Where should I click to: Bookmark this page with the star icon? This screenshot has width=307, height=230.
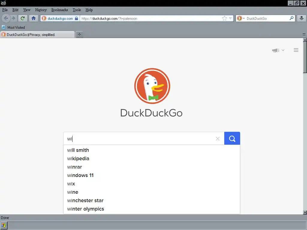[x=224, y=18]
